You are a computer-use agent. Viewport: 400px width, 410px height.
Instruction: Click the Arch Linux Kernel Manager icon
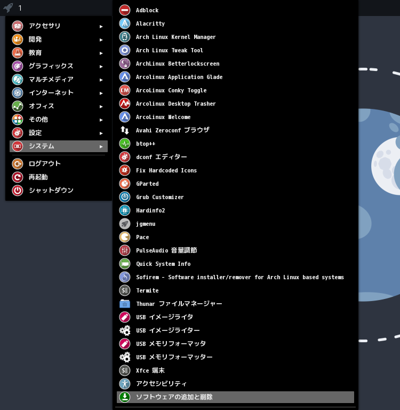125,37
